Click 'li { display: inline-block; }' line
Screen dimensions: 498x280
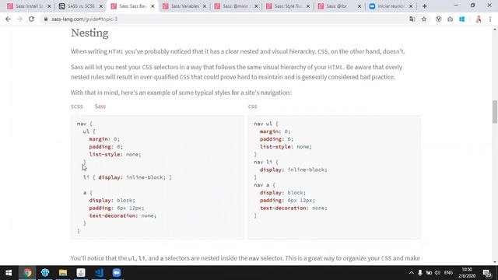coord(128,177)
